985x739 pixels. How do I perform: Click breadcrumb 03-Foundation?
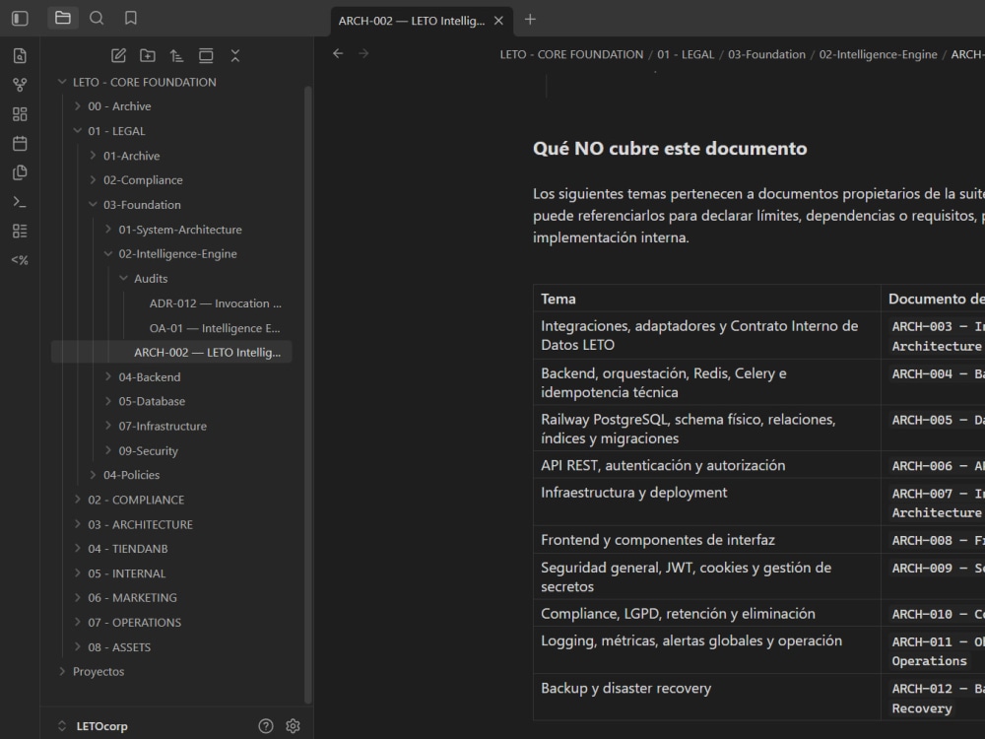[x=766, y=54]
